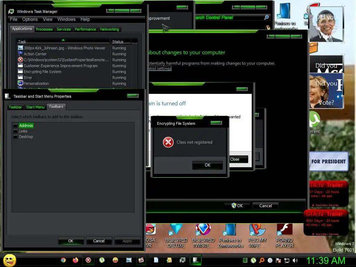
Task: Select the Toolbars tab
Action: click(x=56, y=106)
